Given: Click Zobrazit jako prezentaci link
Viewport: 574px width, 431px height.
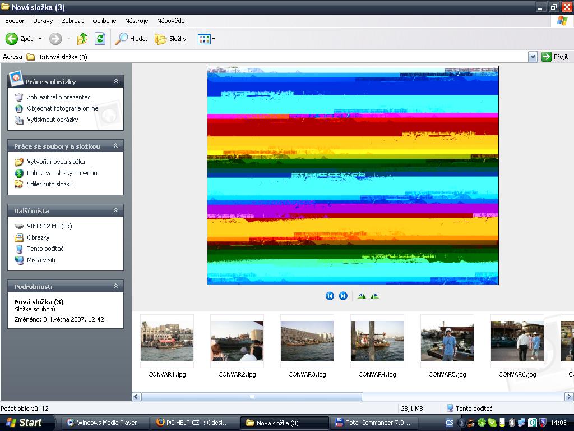Looking at the screenshot, I should coord(59,97).
